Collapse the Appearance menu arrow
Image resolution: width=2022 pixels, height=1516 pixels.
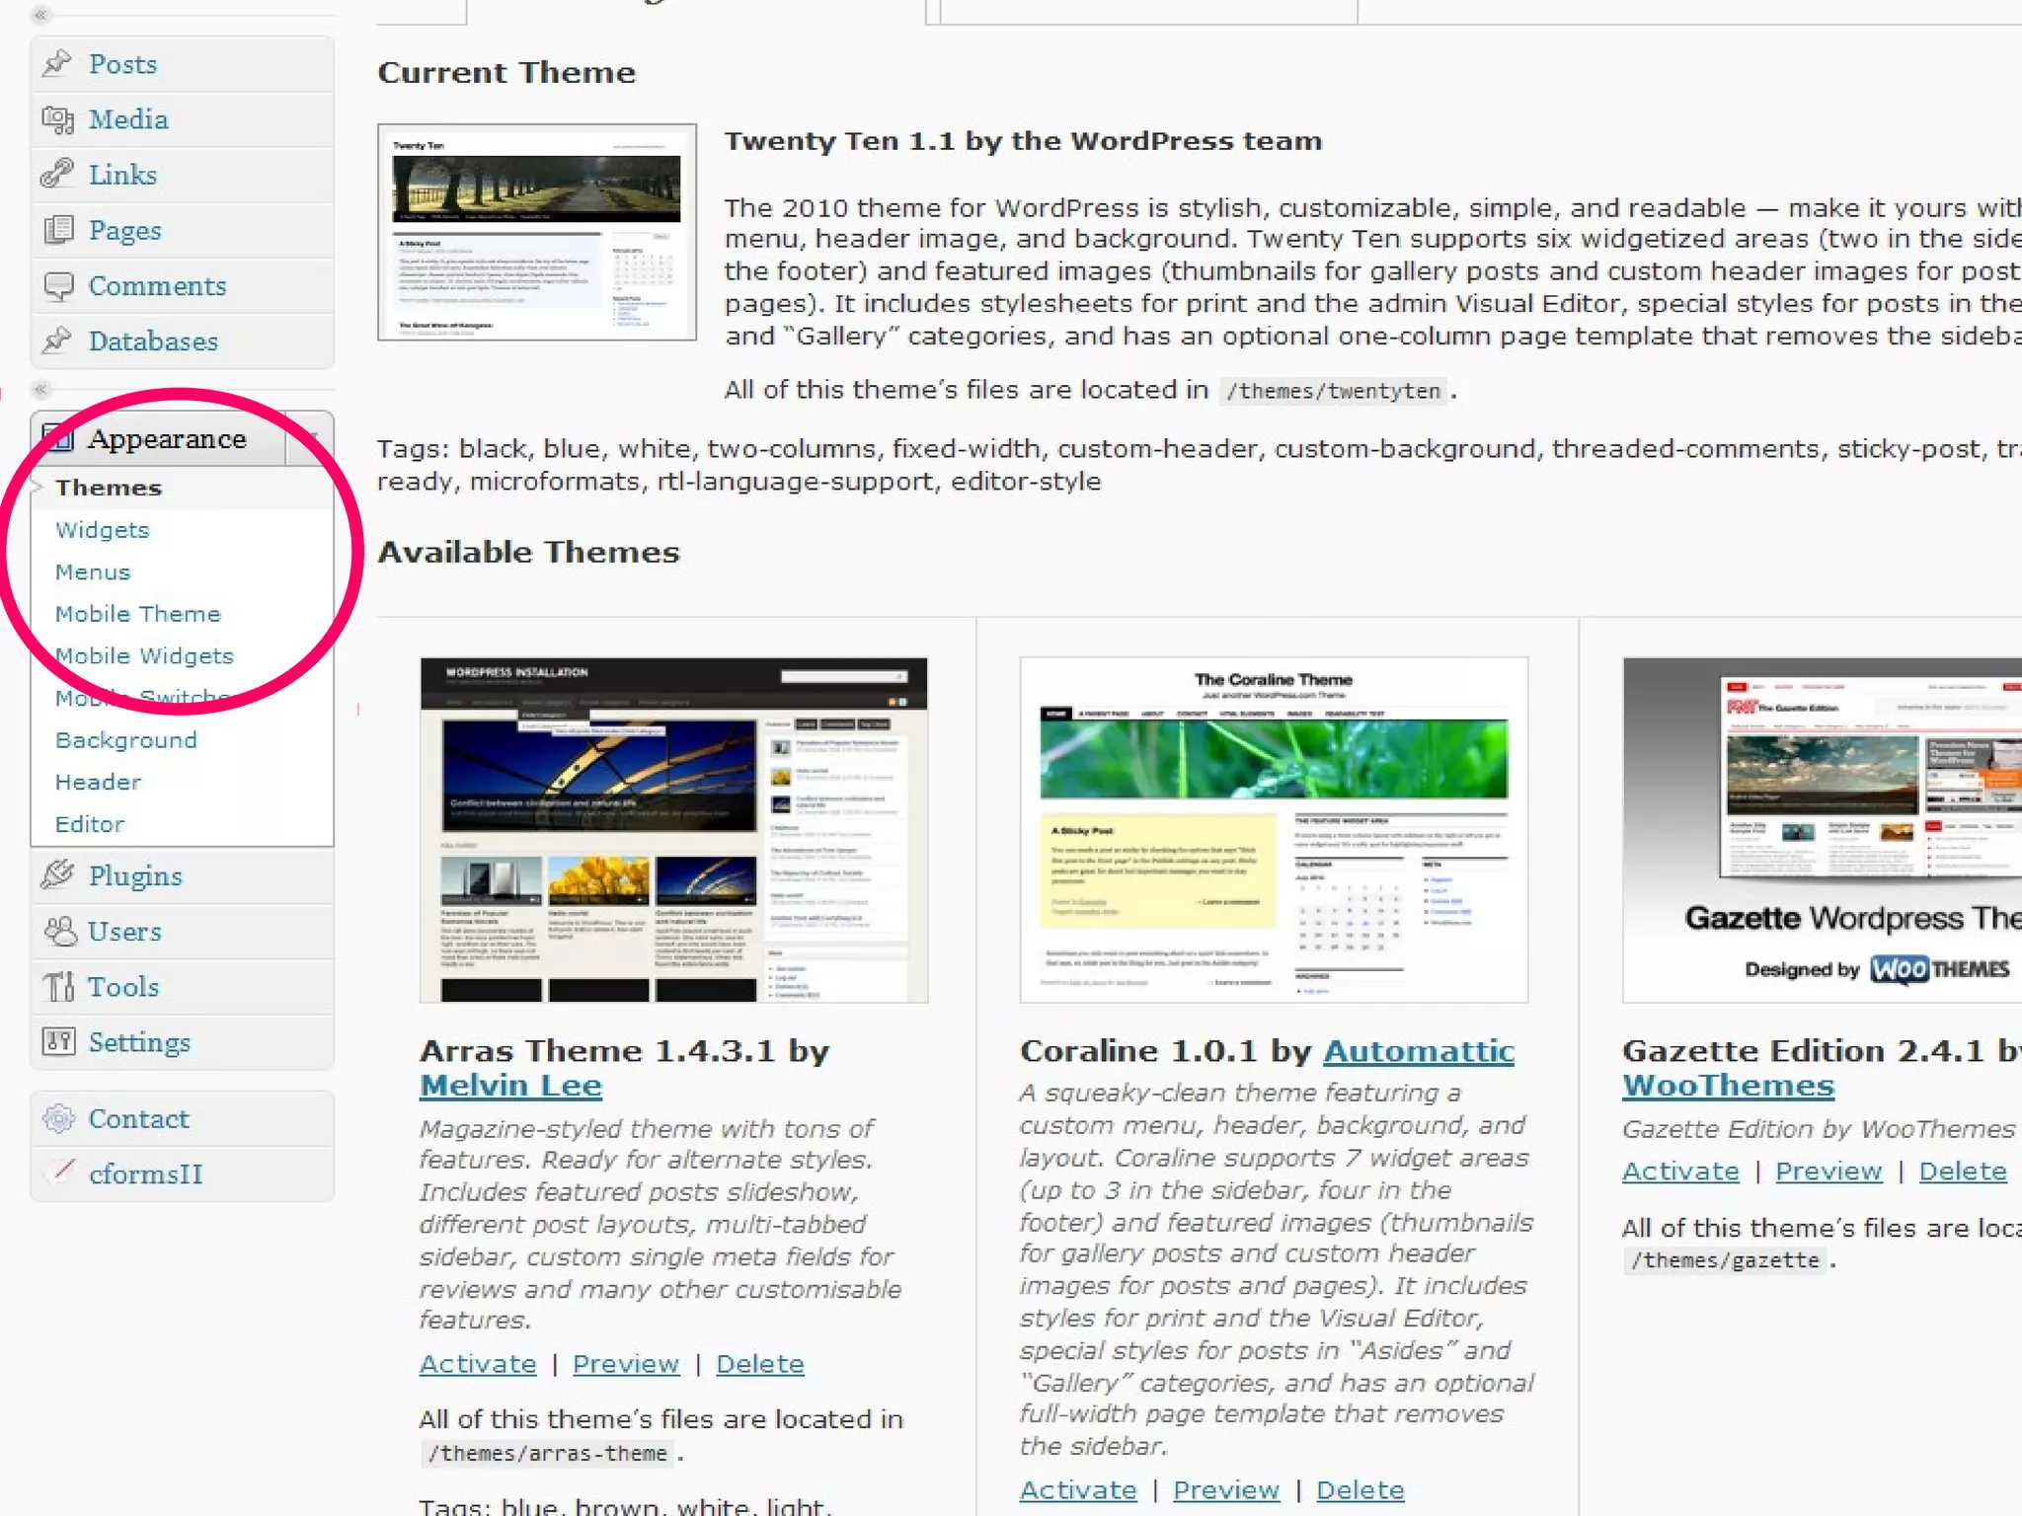[x=311, y=437]
